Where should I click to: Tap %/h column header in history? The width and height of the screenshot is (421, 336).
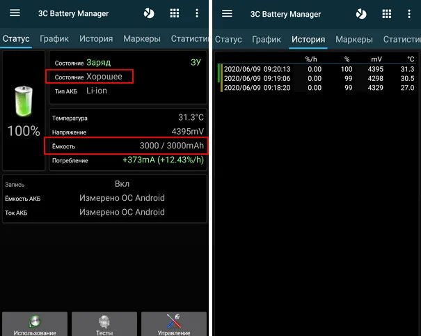tap(311, 59)
